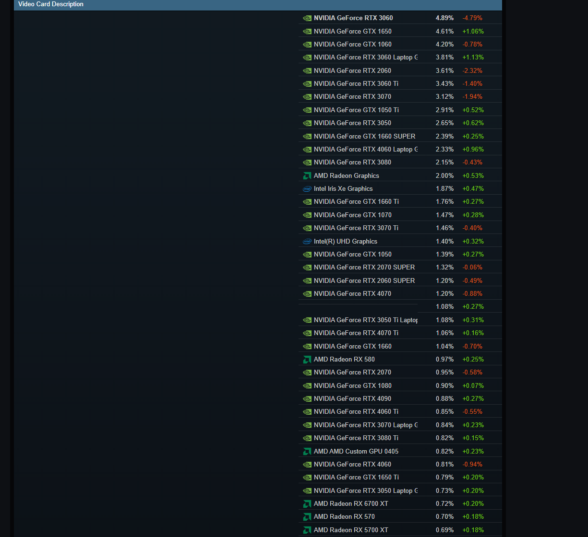Image resolution: width=588 pixels, height=537 pixels.
Task: Click NVIDIA logo beside GeForce RTX 3060 Ti
Action: [307, 84]
